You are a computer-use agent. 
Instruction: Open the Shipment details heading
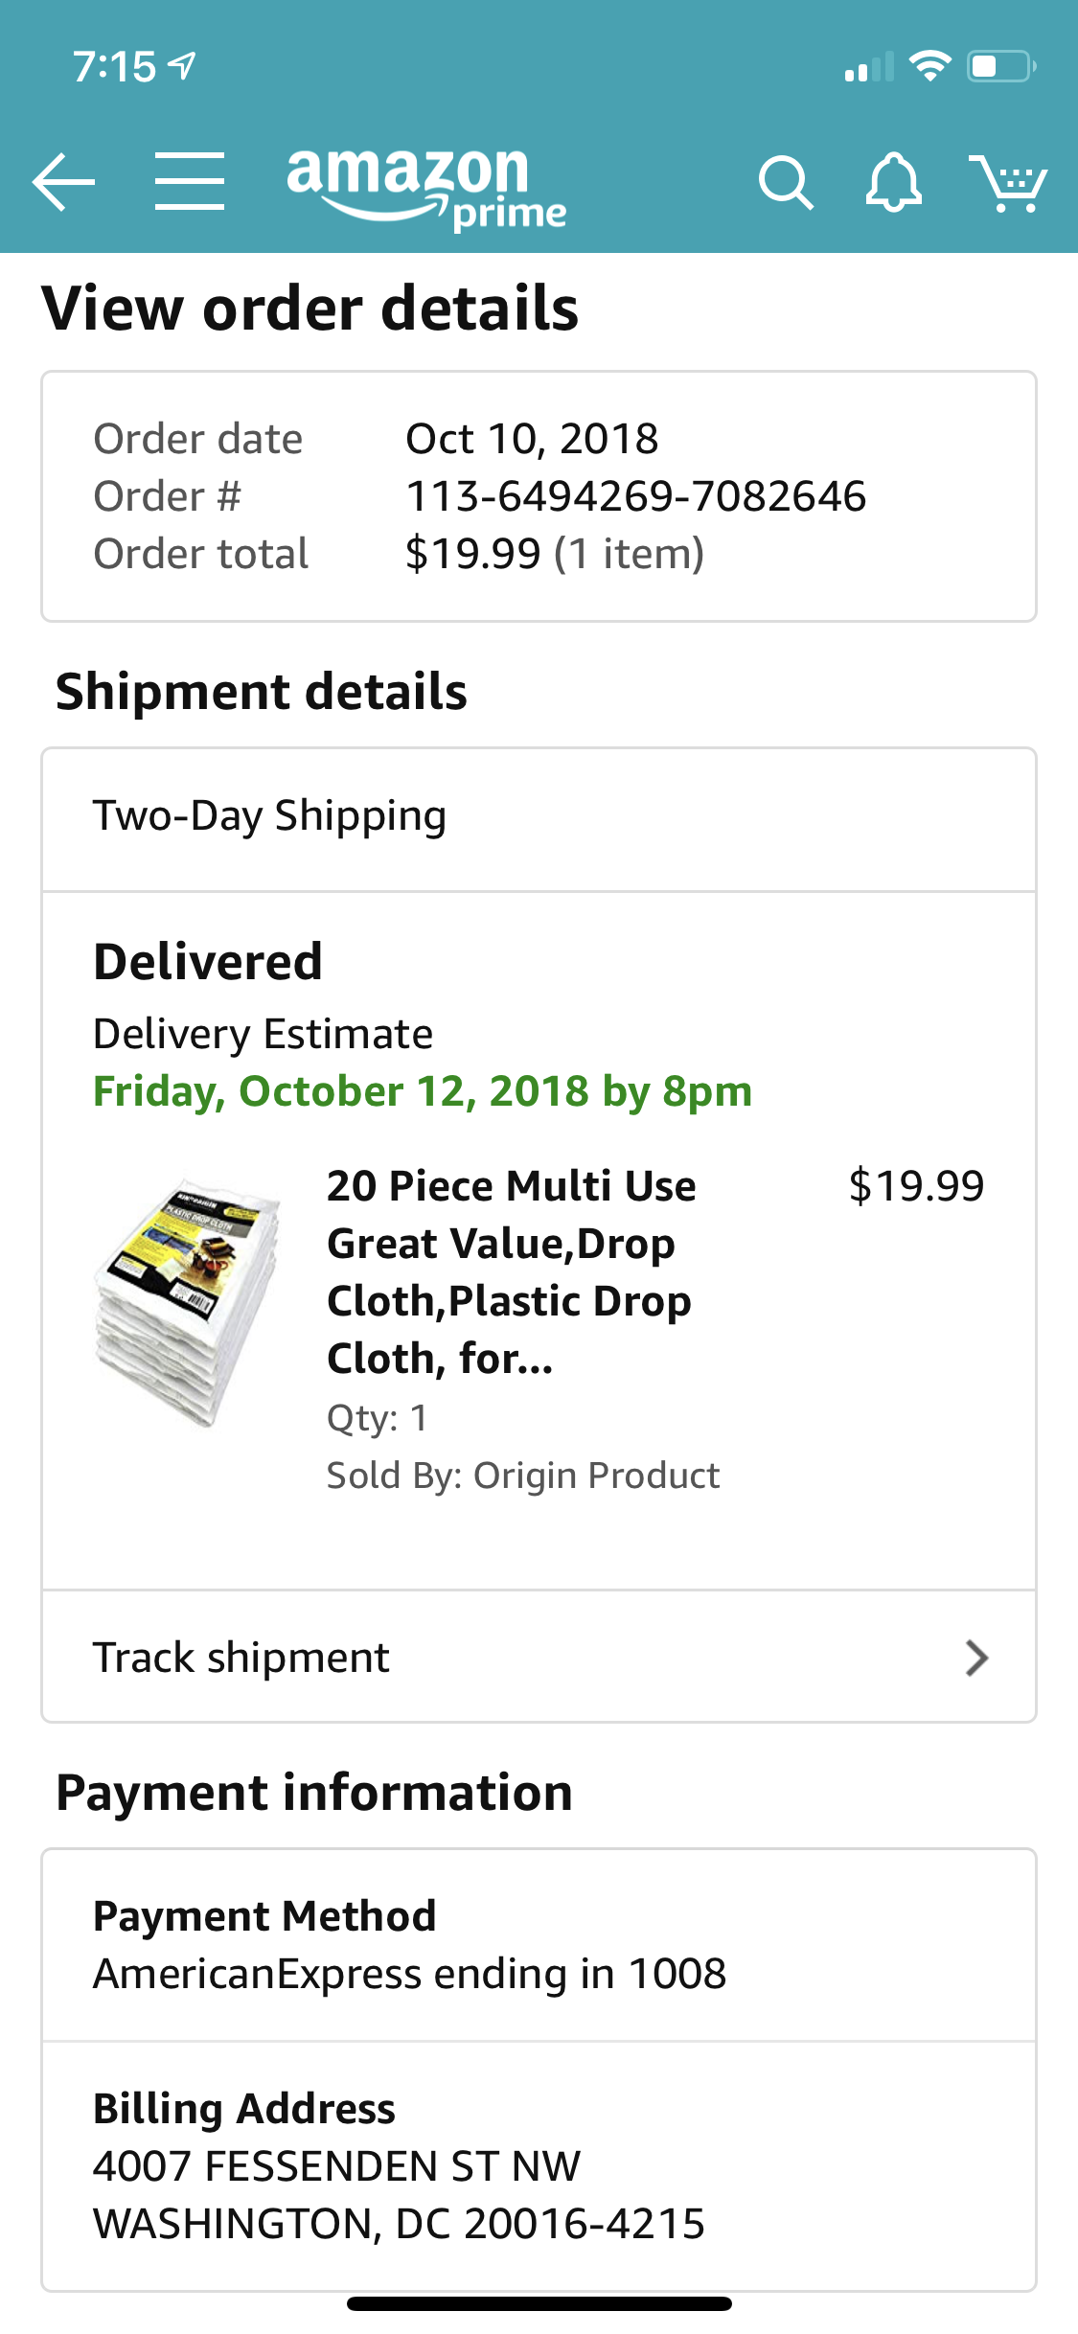(x=261, y=691)
